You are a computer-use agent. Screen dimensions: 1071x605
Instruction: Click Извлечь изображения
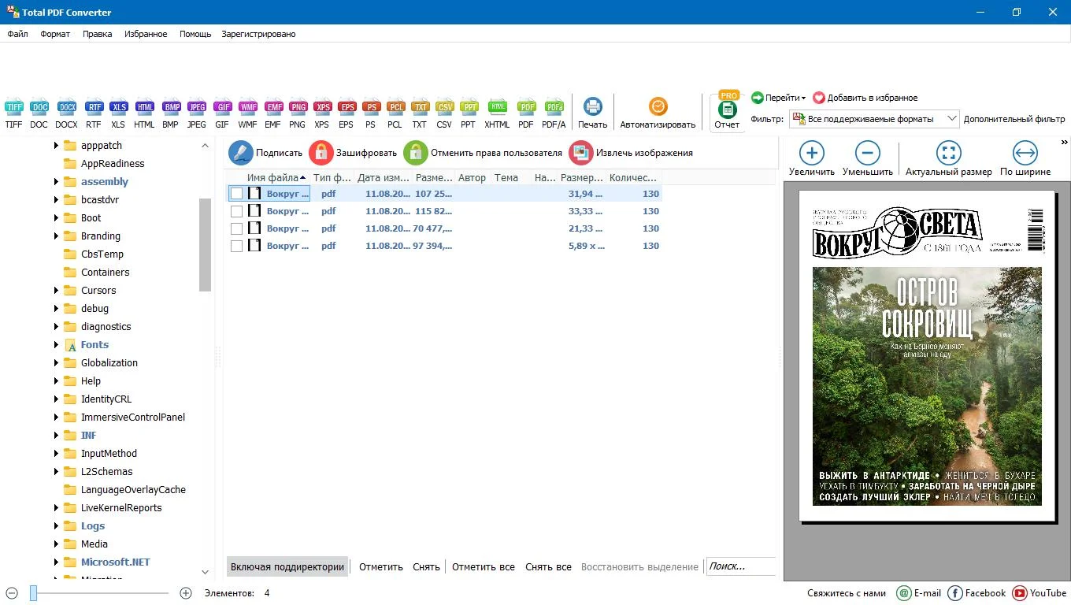point(632,153)
